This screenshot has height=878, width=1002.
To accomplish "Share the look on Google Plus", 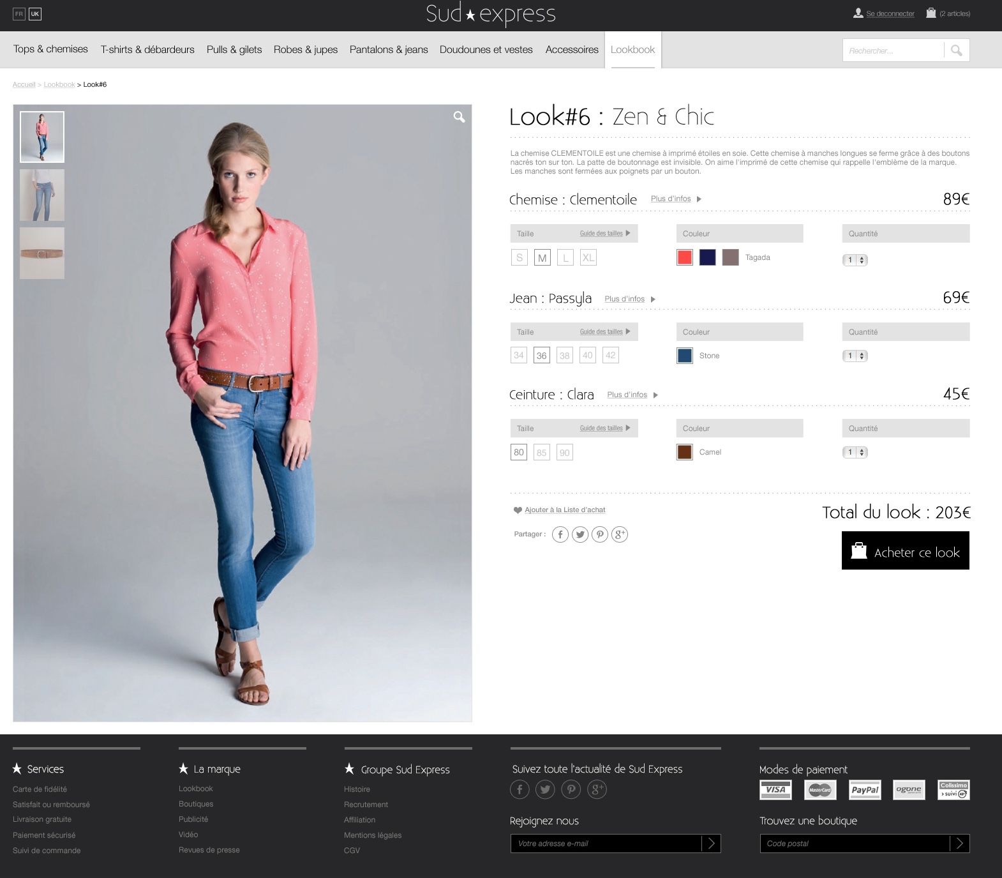I will [620, 534].
